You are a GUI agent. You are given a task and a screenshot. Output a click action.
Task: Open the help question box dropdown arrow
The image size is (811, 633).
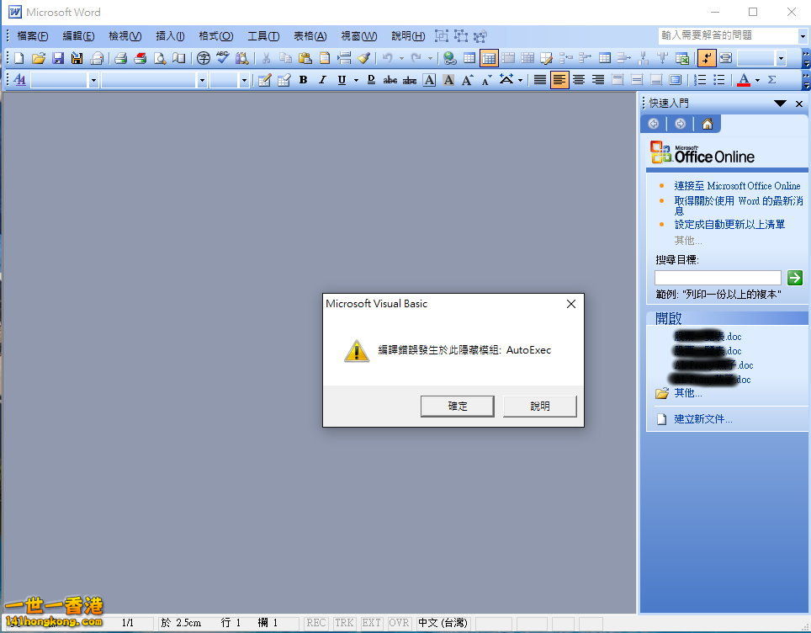803,36
